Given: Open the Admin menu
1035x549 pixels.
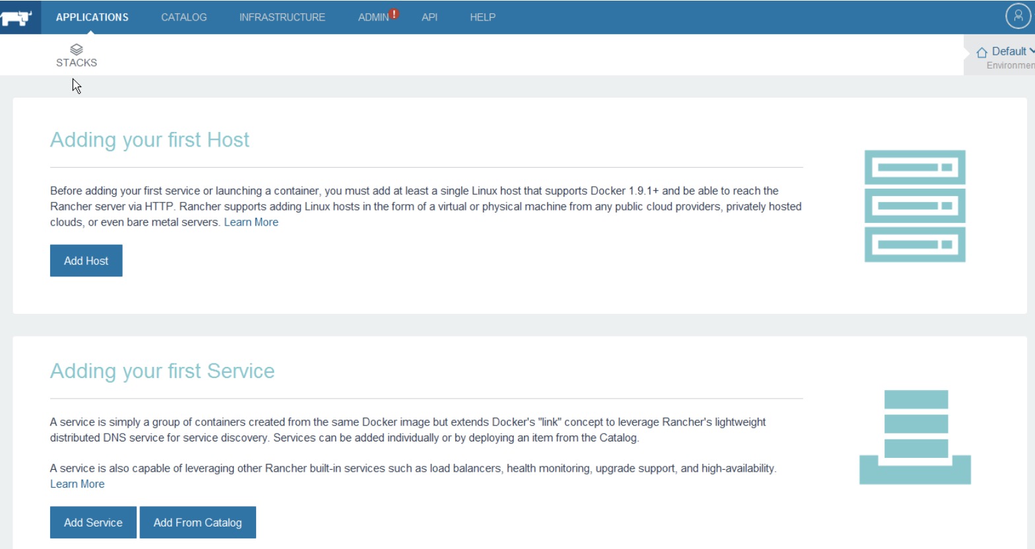Looking at the screenshot, I should [373, 17].
